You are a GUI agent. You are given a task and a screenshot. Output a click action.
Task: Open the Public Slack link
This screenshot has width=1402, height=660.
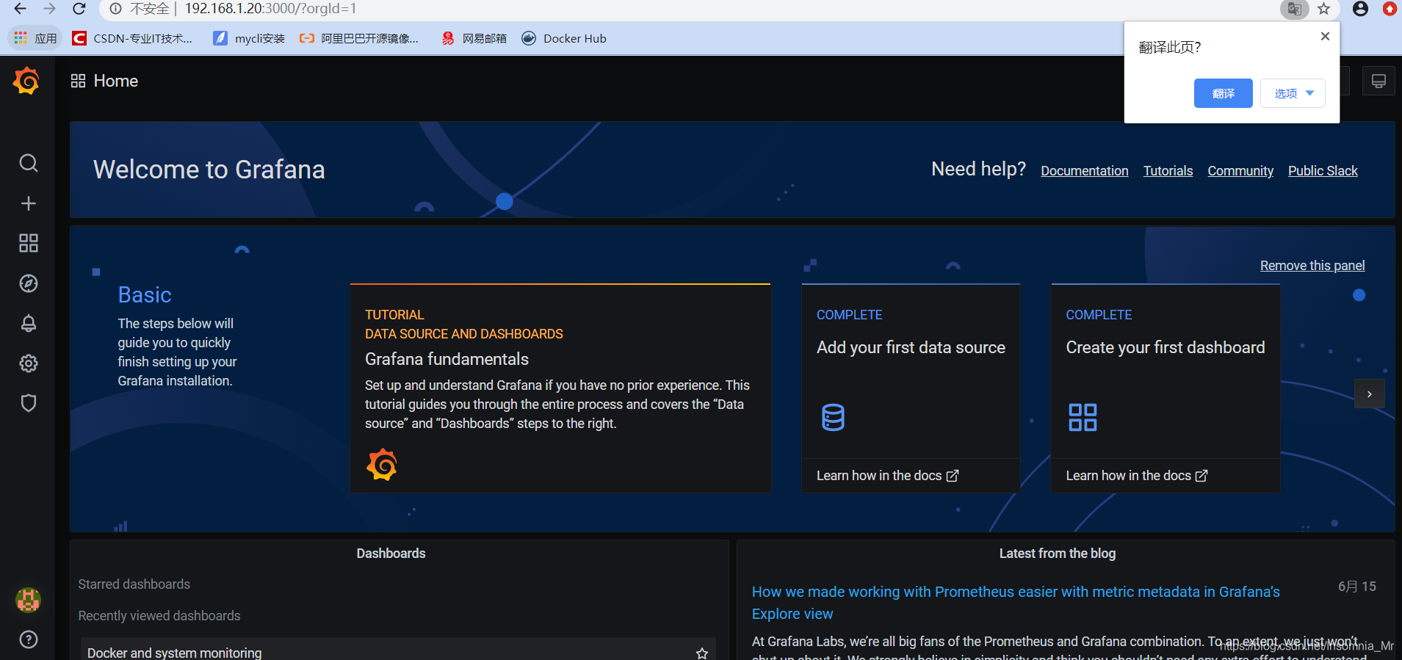[x=1323, y=171]
